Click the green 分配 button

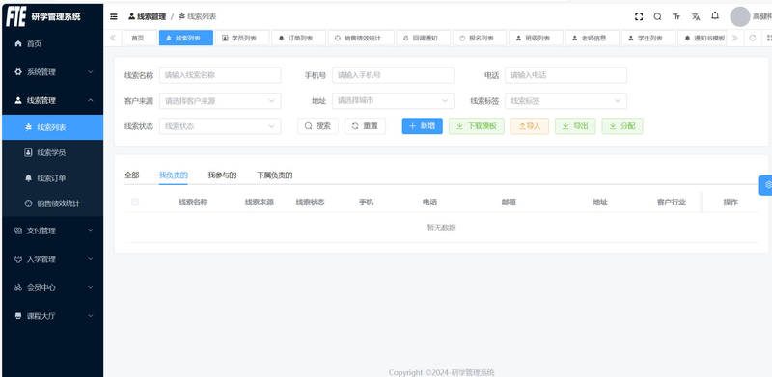(x=622, y=126)
